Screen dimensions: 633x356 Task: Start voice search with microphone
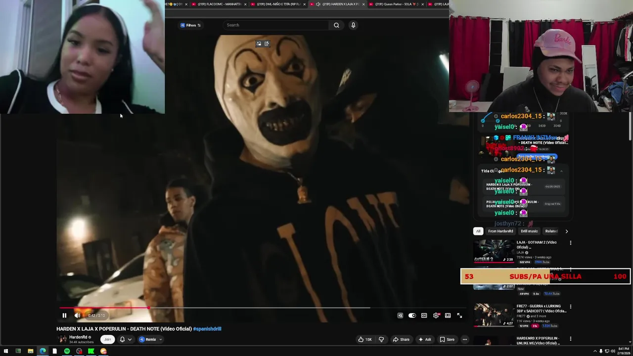[353, 25]
